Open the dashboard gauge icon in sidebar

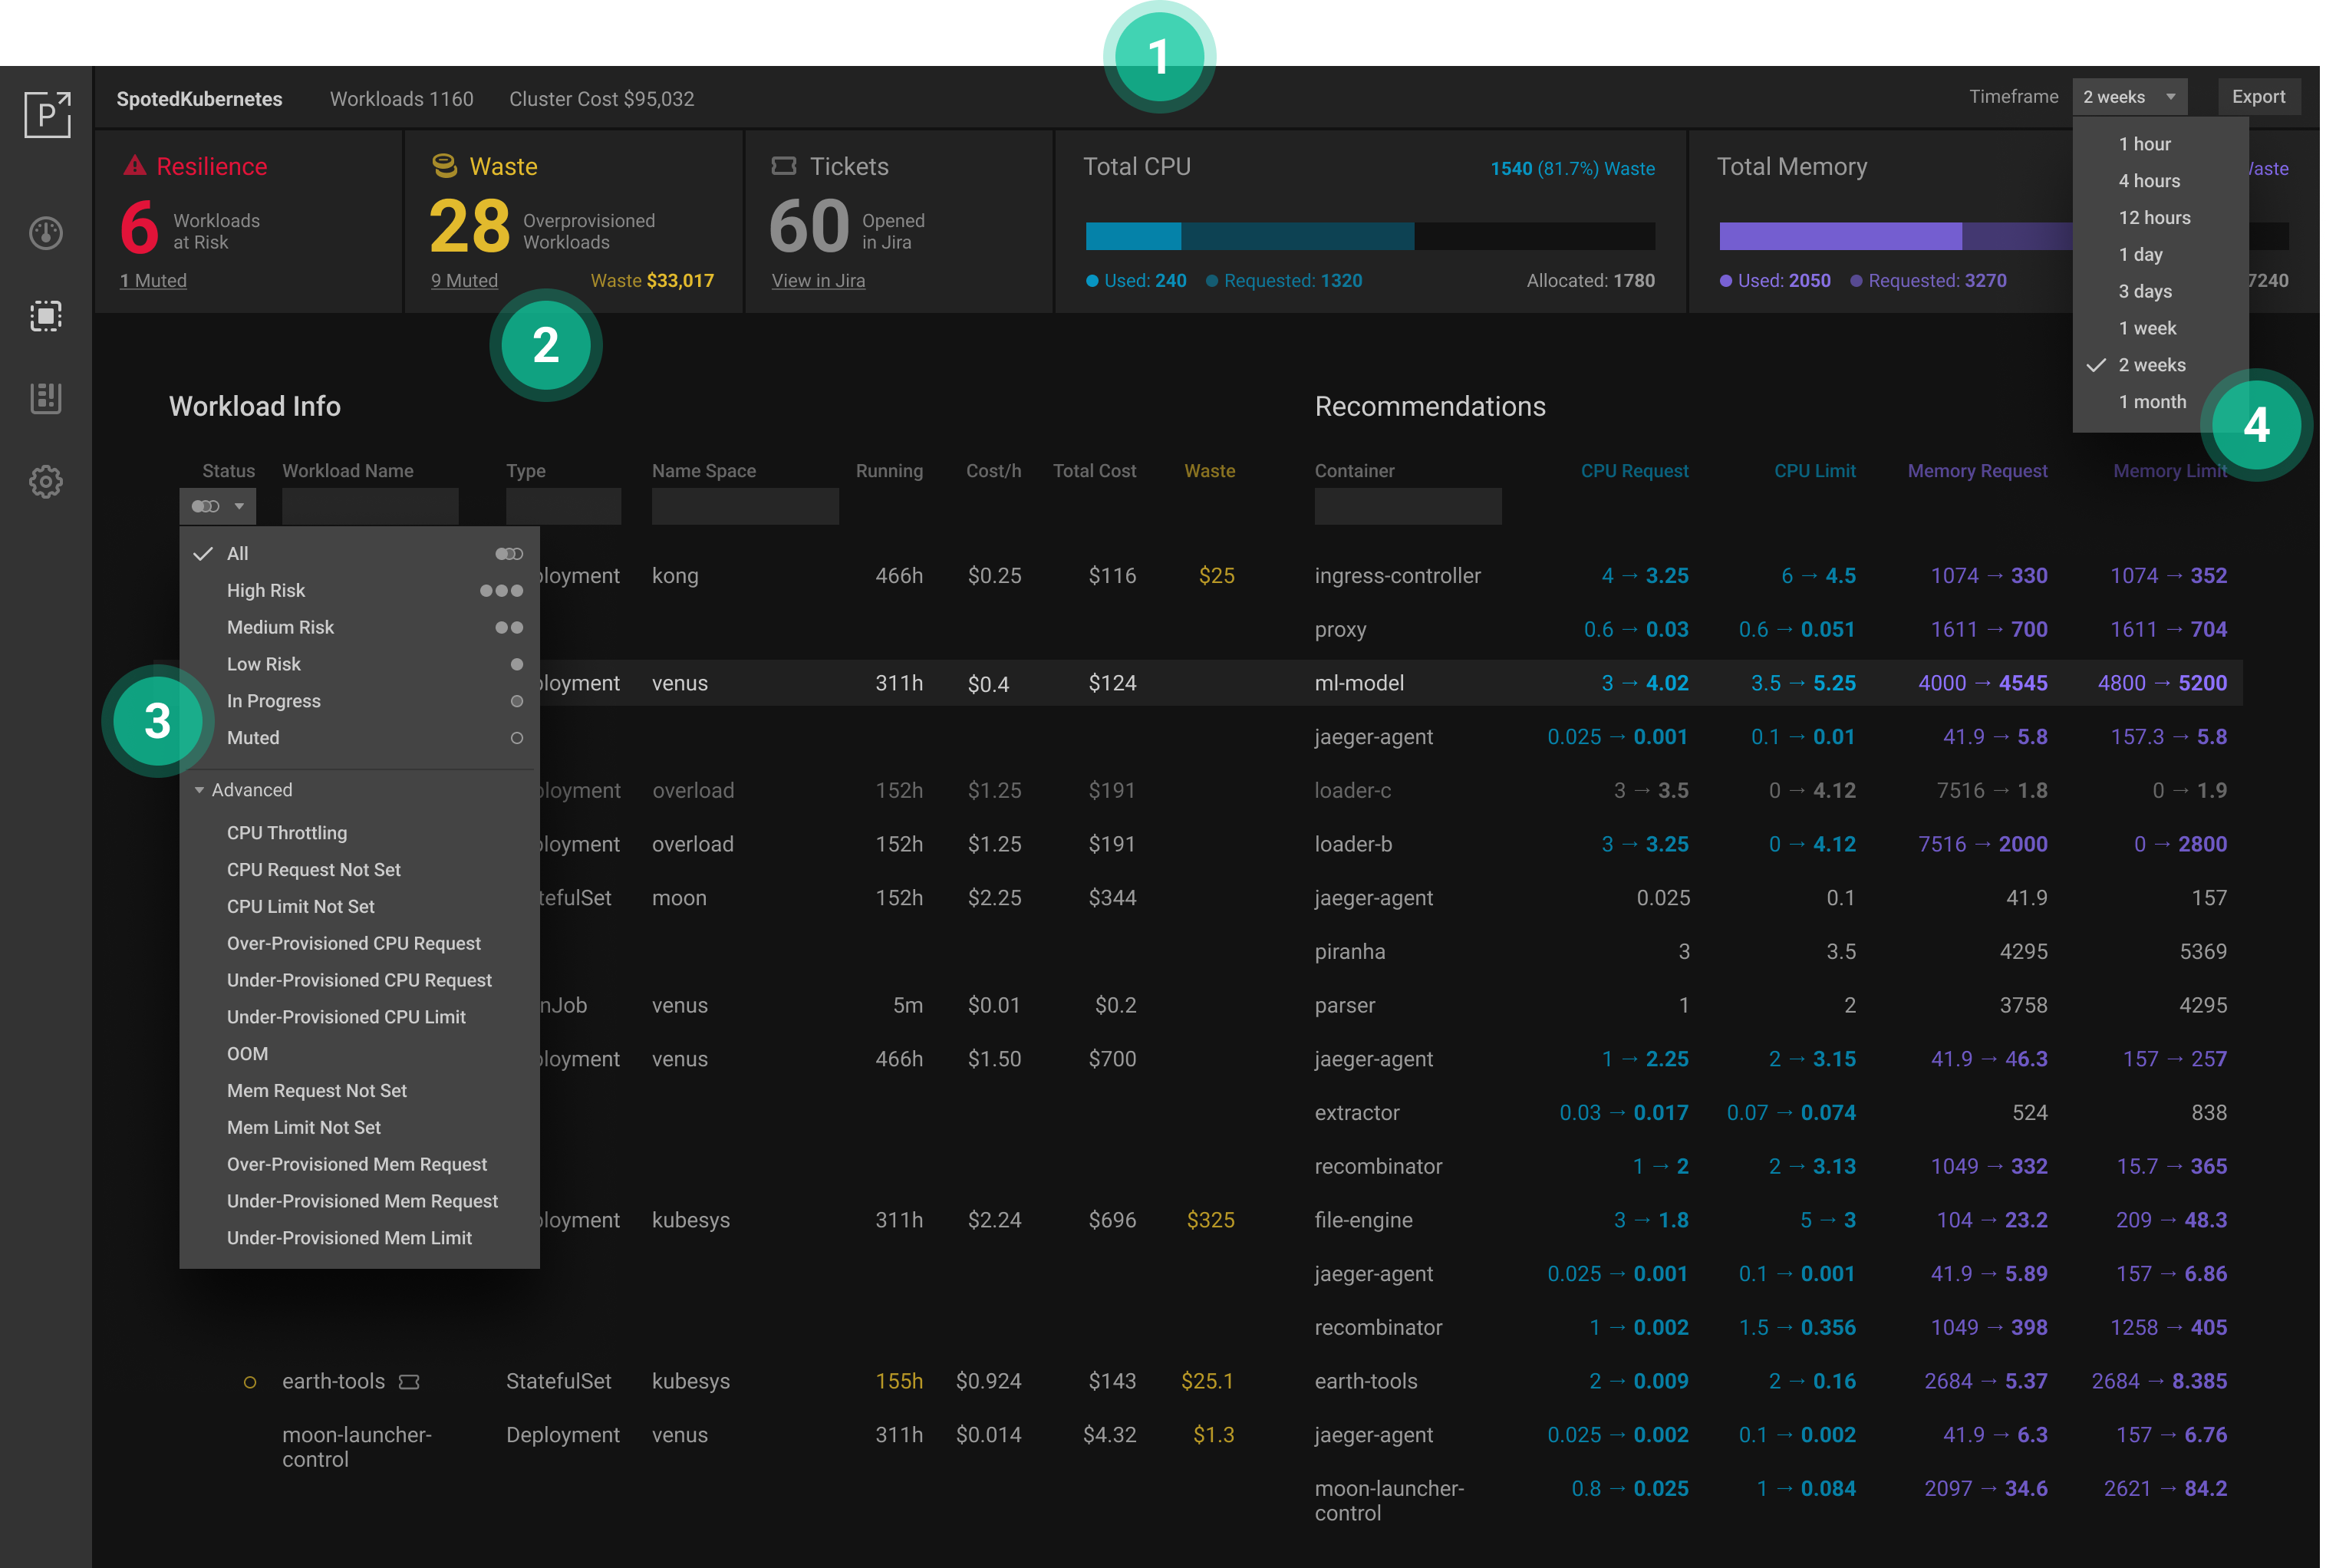click(46, 233)
